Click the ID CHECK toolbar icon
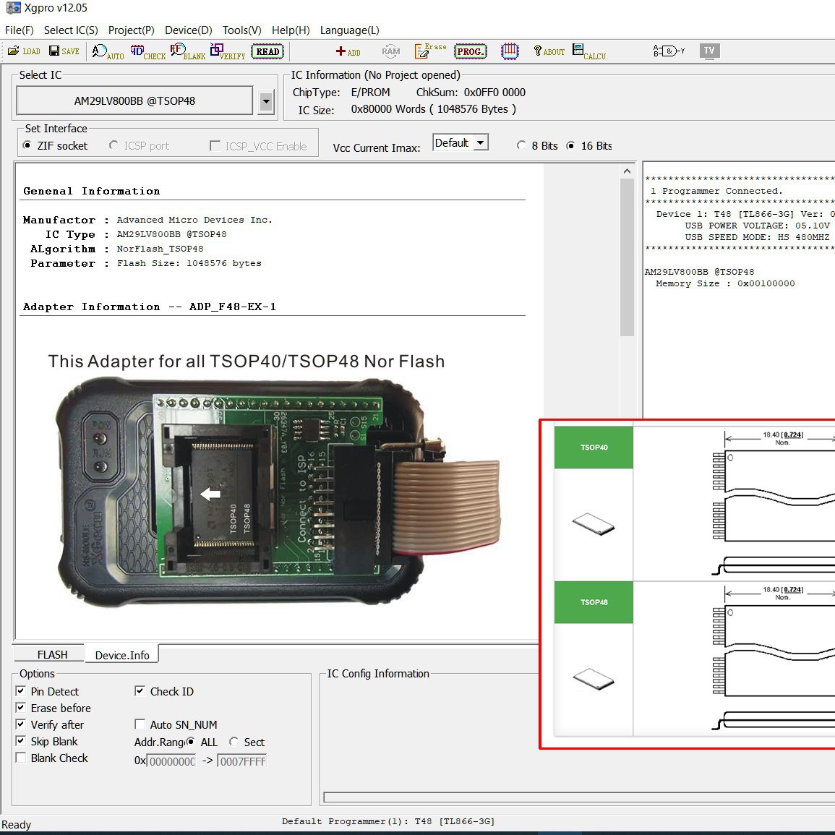The width and height of the screenshot is (835, 835). pyautogui.click(x=147, y=51)
